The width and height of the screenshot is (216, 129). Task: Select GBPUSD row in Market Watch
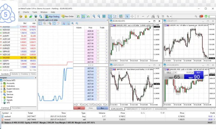pos(18,64)
